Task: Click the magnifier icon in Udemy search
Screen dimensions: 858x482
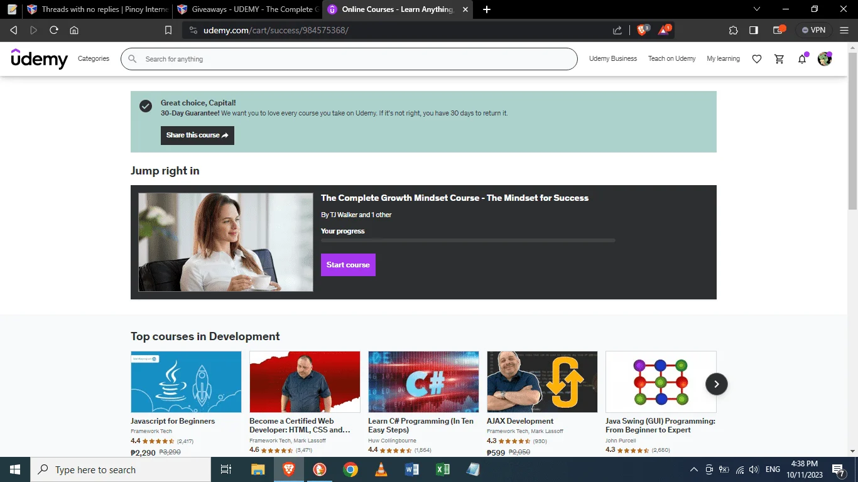Action: pyautogui.click(x=133, y=59)
